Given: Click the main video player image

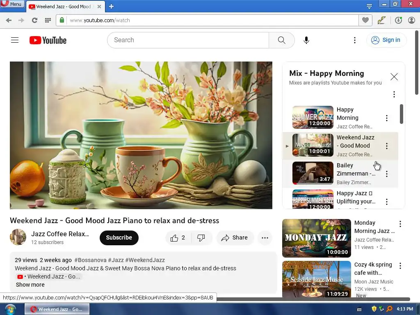Looking at the screenshot, I should click(141, 135).
